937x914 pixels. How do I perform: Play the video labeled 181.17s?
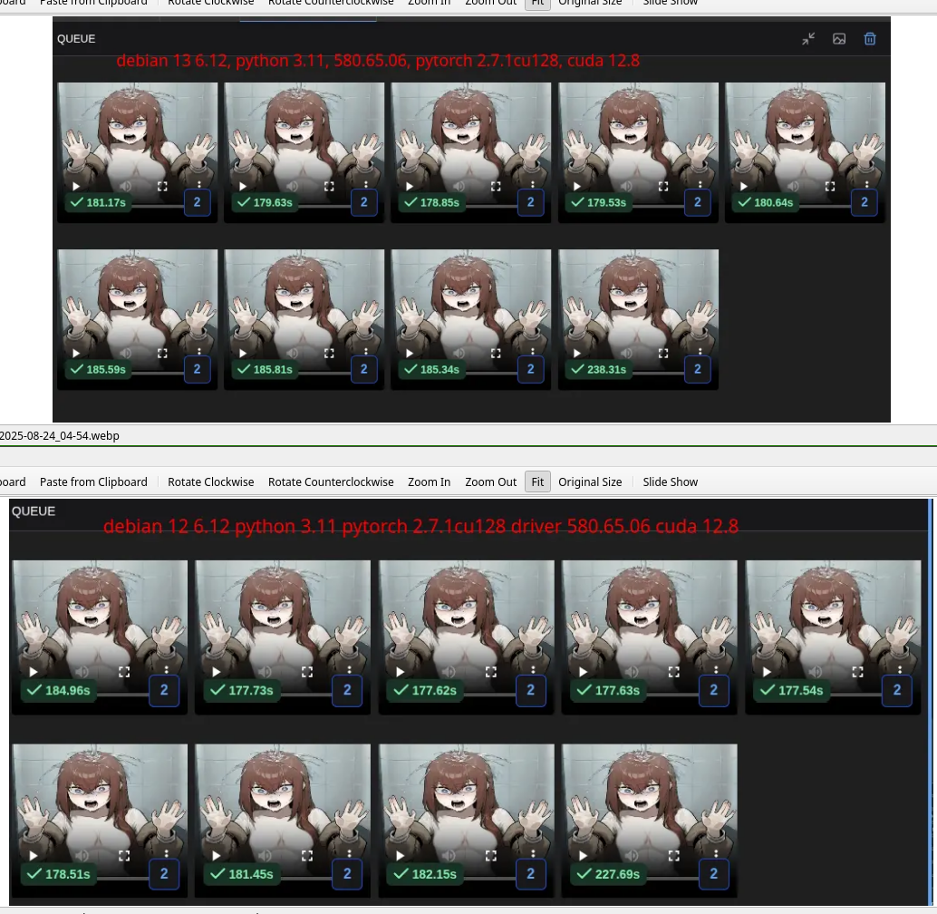tap(76, 187)
